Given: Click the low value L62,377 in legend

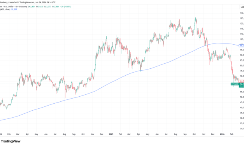Looking at the screenshot, I should [x=47, y=7].
